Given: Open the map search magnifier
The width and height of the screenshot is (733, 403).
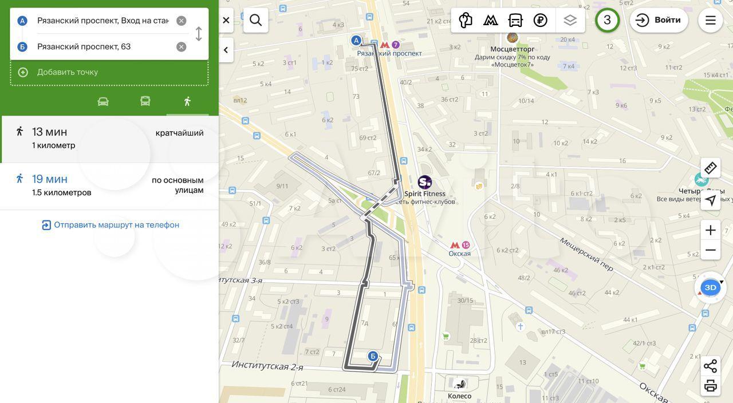Looking at the screenshot, I should click(x=255, y=20).
